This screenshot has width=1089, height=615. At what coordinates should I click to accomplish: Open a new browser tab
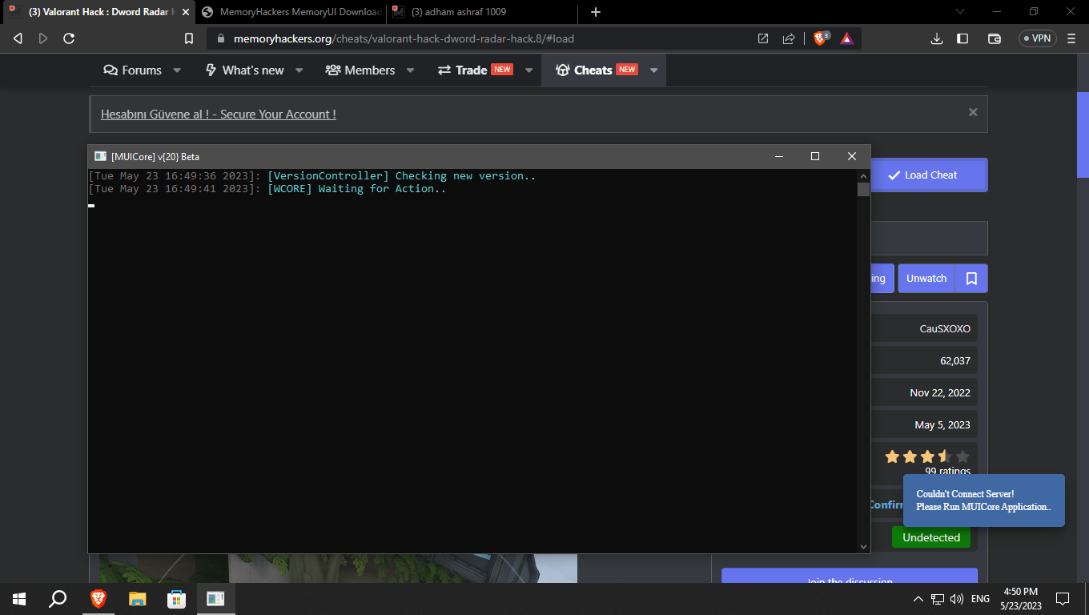coord(596,12)
